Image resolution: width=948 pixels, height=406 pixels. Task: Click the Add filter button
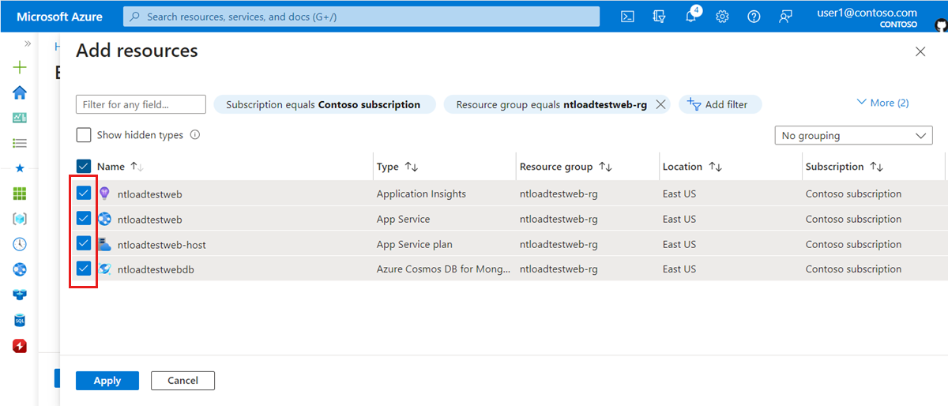click(x=719, y=104)
